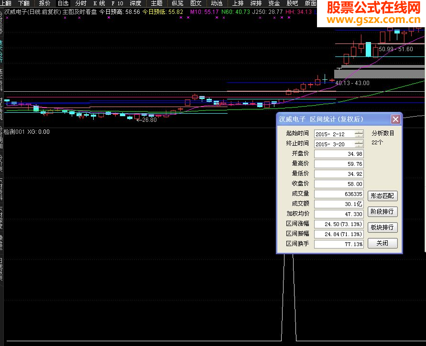Screen dimensions: 426x346
Task: Click the 今日预高: 58.56 label
Action: pyautogui.click(x=120, y=12)
